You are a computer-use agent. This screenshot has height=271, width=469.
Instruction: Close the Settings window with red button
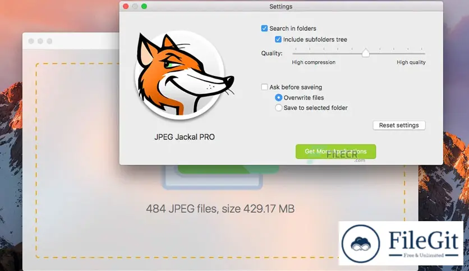(126, 6)
